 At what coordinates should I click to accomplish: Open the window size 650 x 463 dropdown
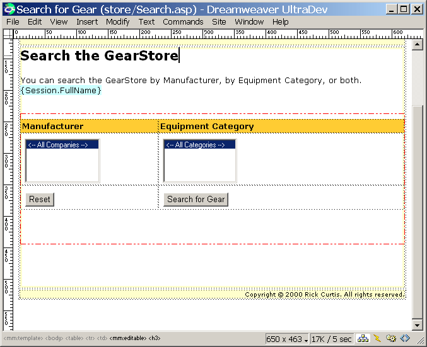287,339
